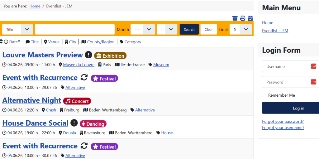
Task: Open the House category link
Action: tap(167, 133)
